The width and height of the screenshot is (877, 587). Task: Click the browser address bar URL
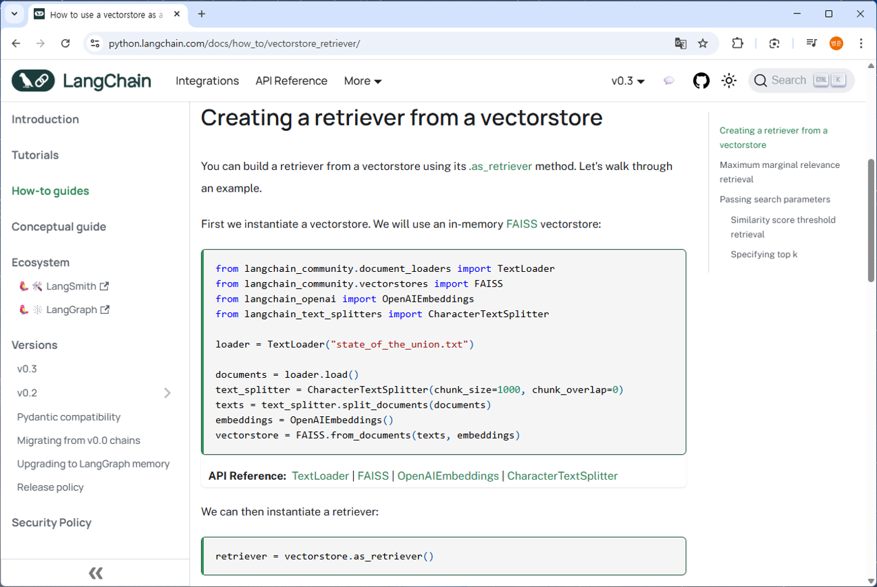[x=234, y=43]
